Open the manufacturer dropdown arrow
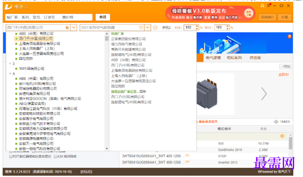 [74, 28]
